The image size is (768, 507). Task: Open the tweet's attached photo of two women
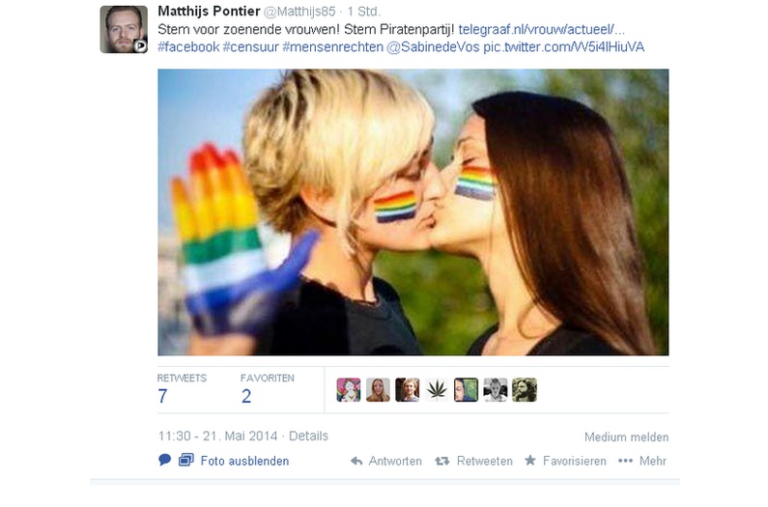tap(412, 212)
